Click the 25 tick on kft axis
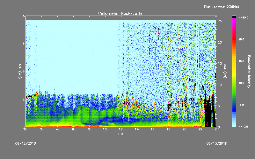 (220, 21)
